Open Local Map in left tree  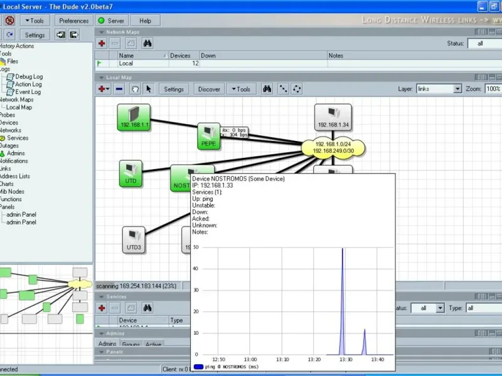pos(19,107)
